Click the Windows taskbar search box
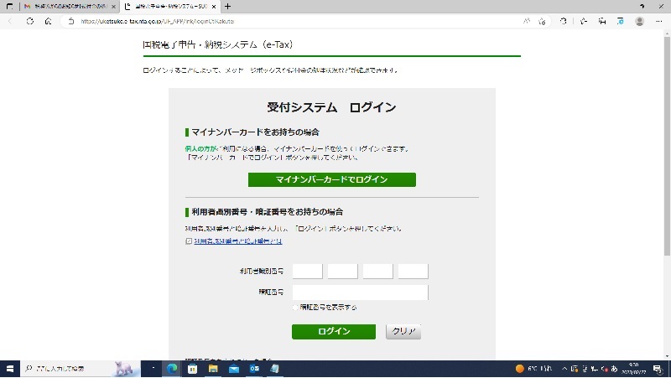The image size is (671, 378). click(81, 369)
